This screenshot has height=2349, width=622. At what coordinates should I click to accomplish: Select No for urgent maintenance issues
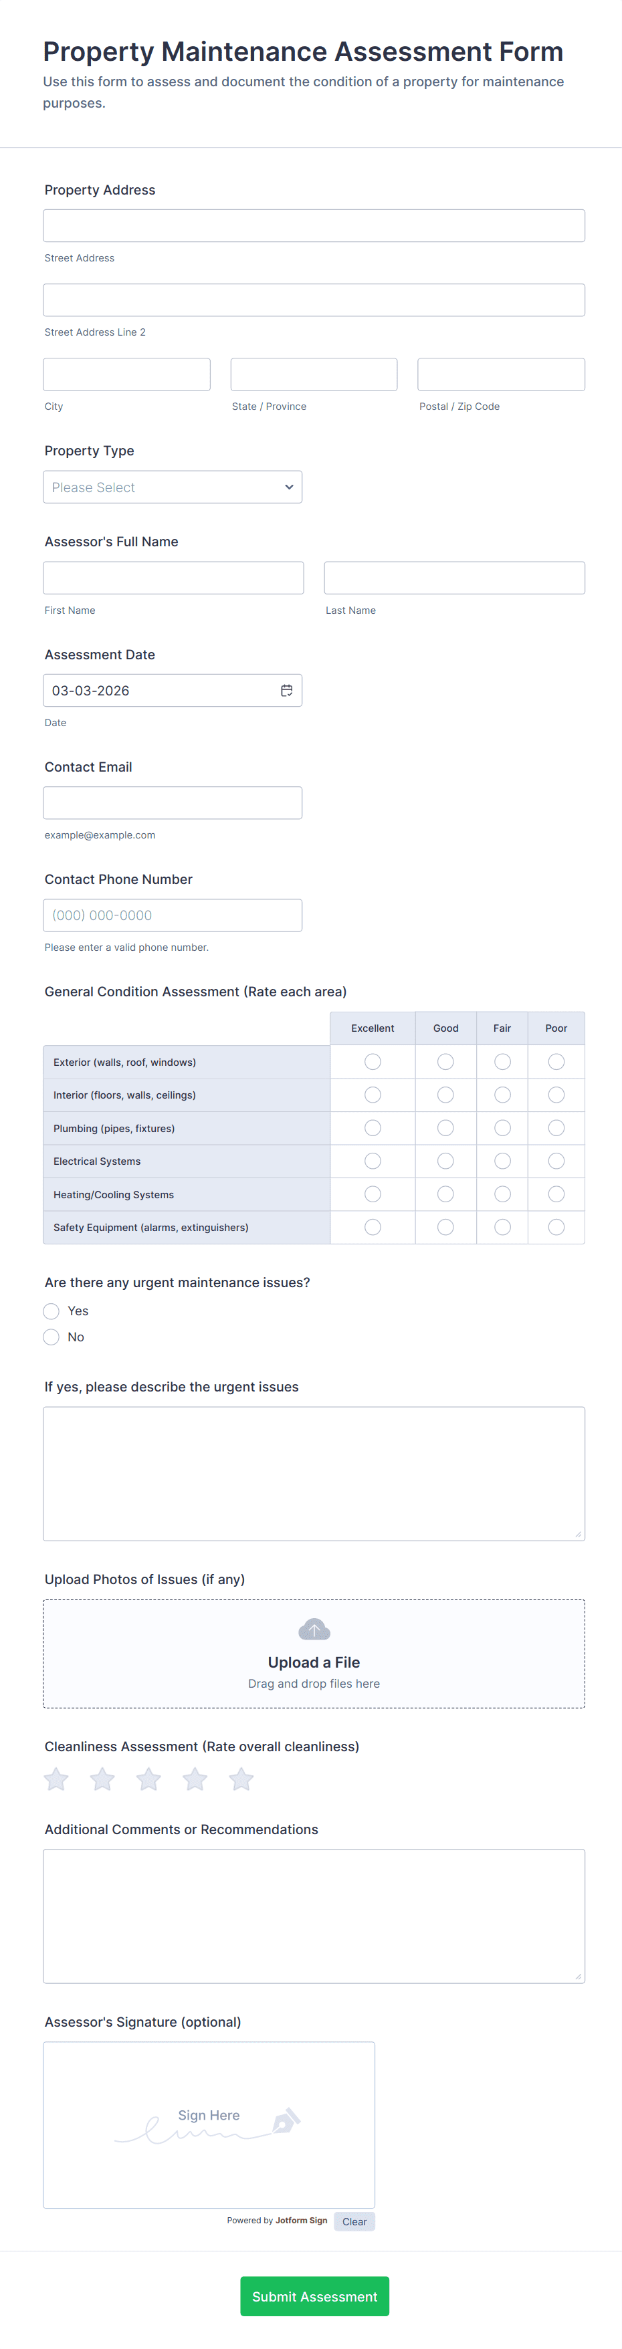point(52,1337)
